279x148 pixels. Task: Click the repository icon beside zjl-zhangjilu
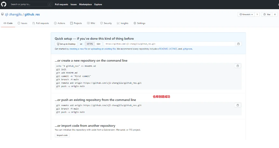pyautogui.click(x=2, y=14)
